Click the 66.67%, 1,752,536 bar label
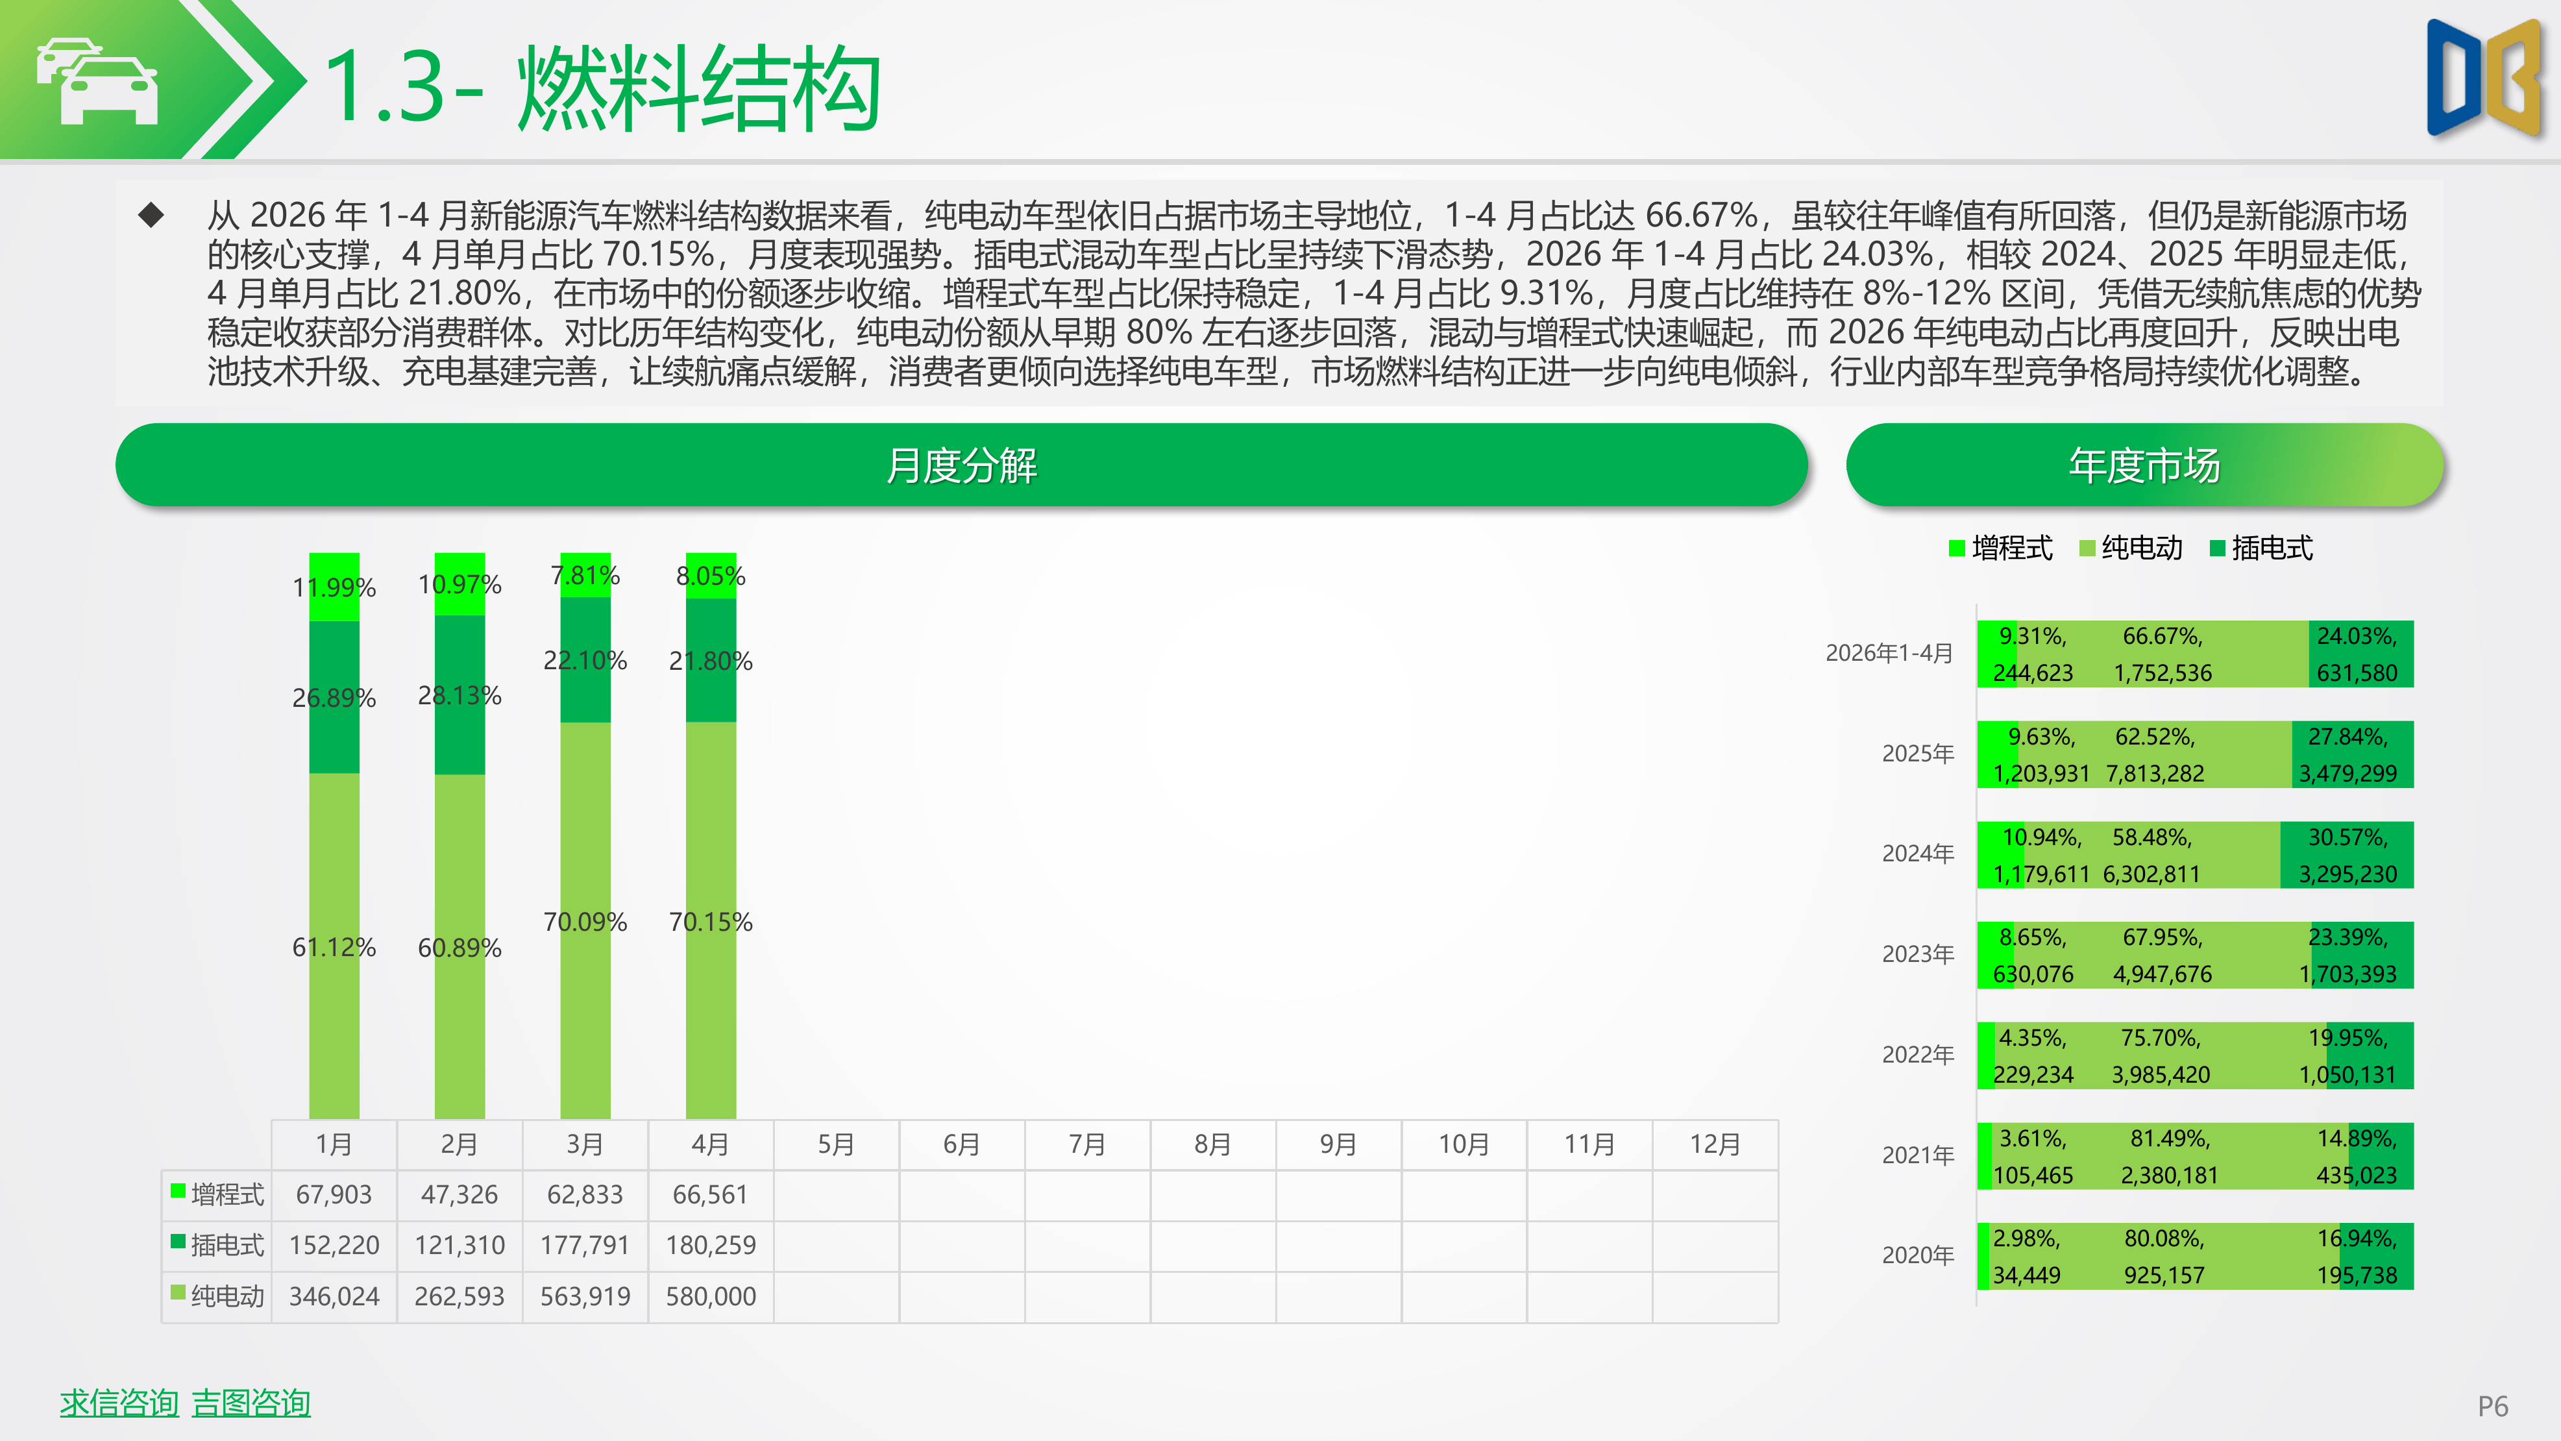The image size is (2561, 1441). pyautogui.click(x=2163, y=654)
